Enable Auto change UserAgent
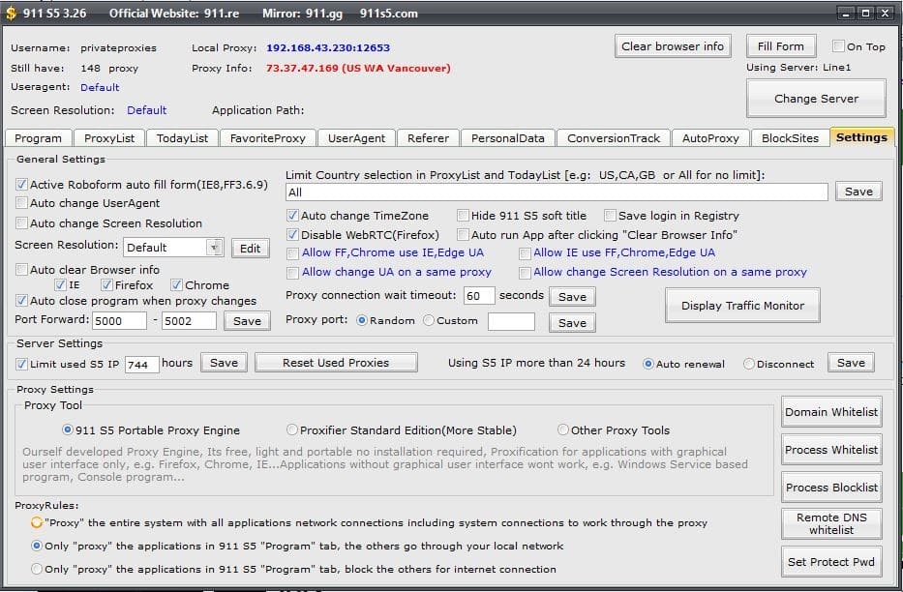903x592 pixels. pos(22,203)
